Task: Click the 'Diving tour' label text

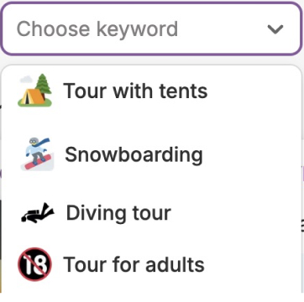Action: tap(118, 213)
